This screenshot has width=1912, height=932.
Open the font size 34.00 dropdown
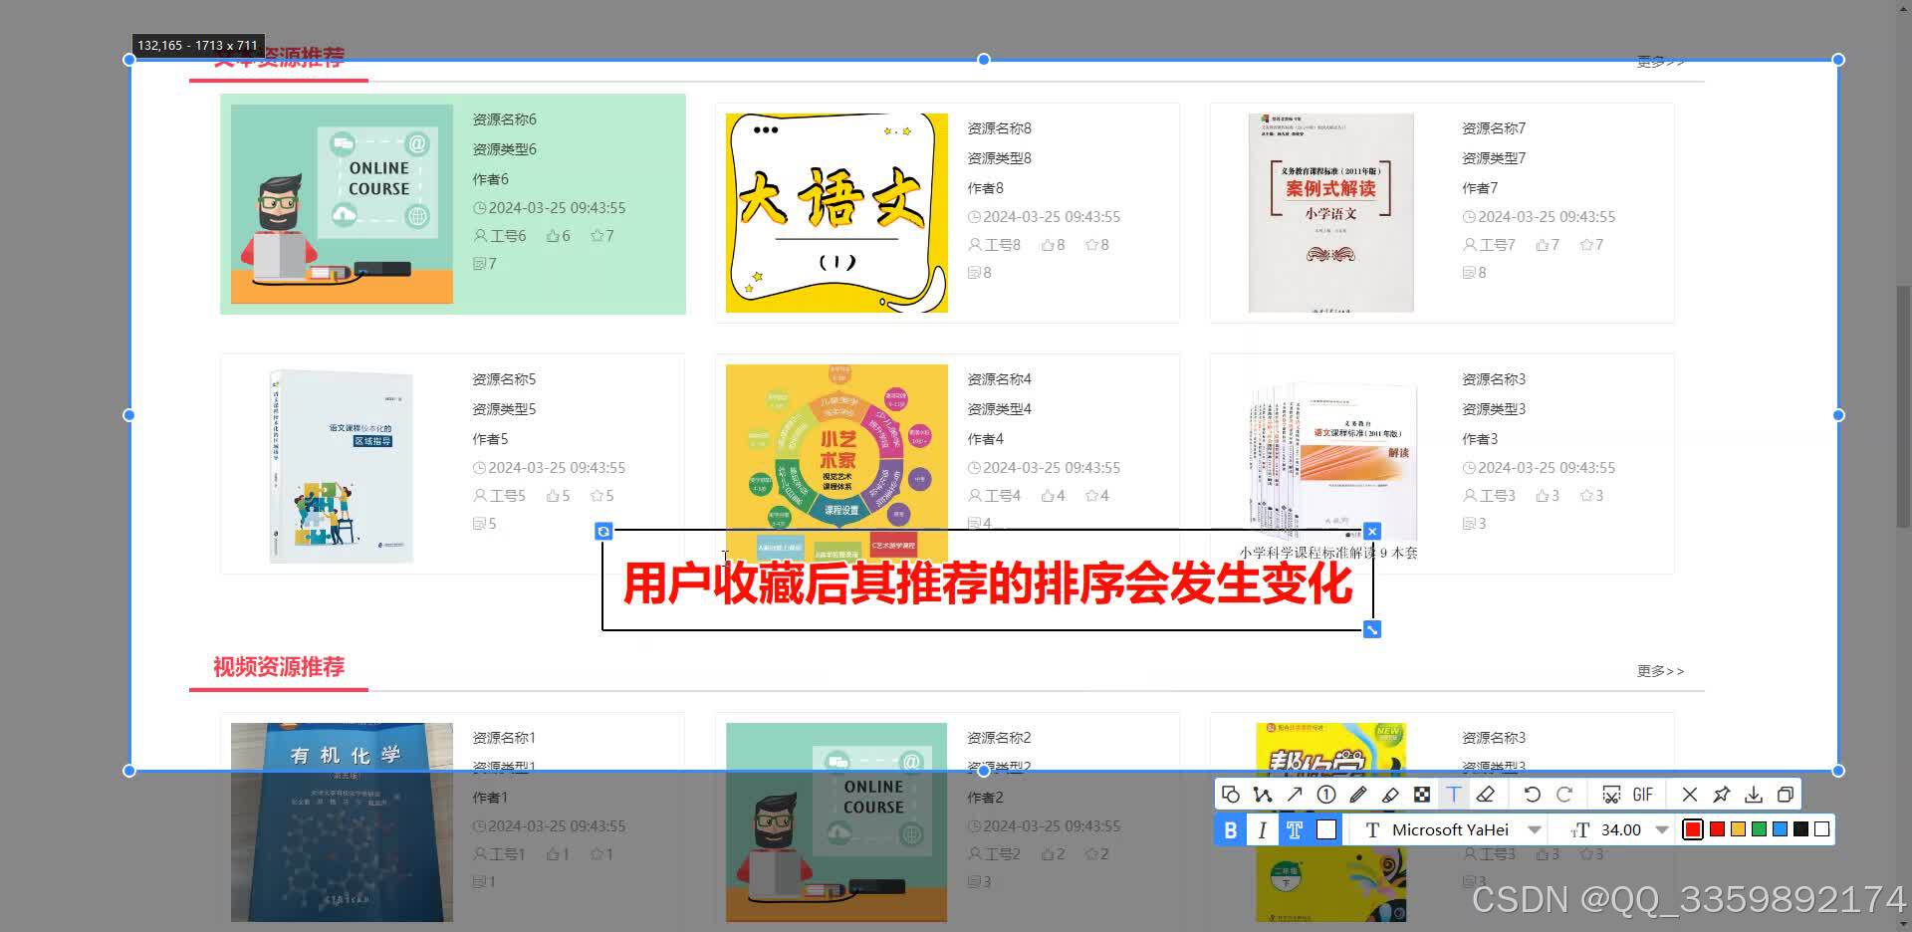[x=1661, y=828]
